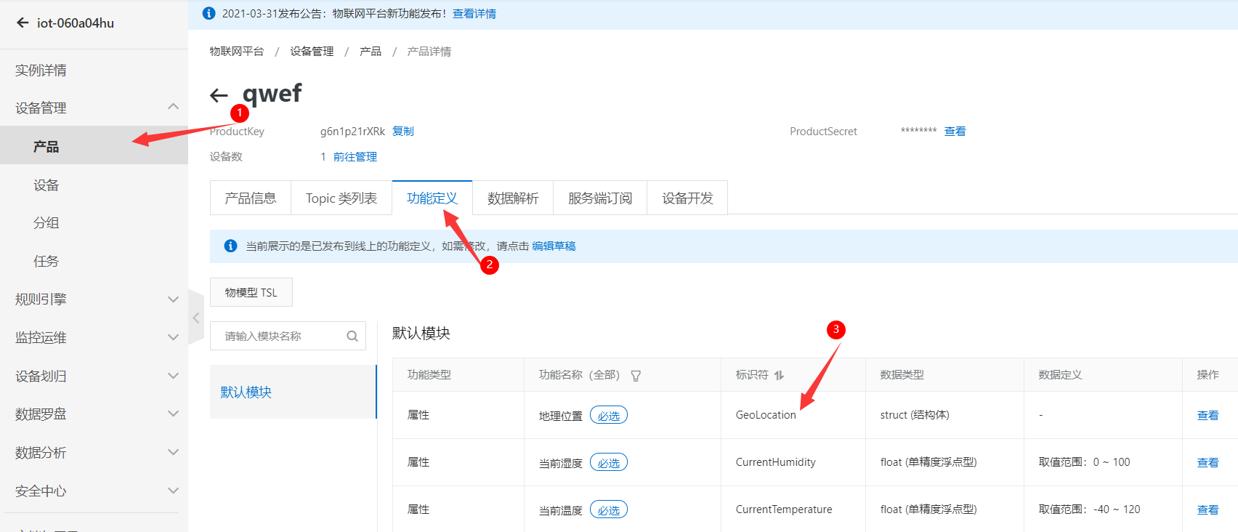Click 编辑草稿 link
Screen dimensions: 1238x532
[554, 246]
